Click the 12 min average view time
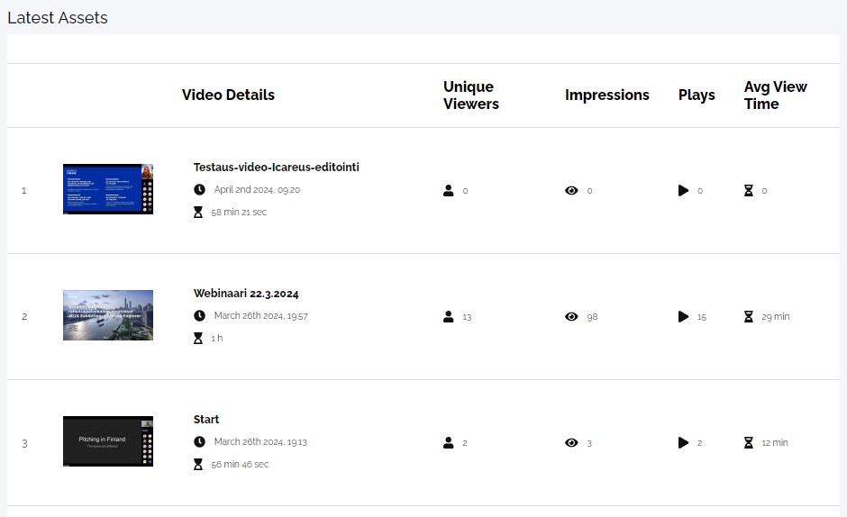The image size is (847, 517). [x=775, y=442]
